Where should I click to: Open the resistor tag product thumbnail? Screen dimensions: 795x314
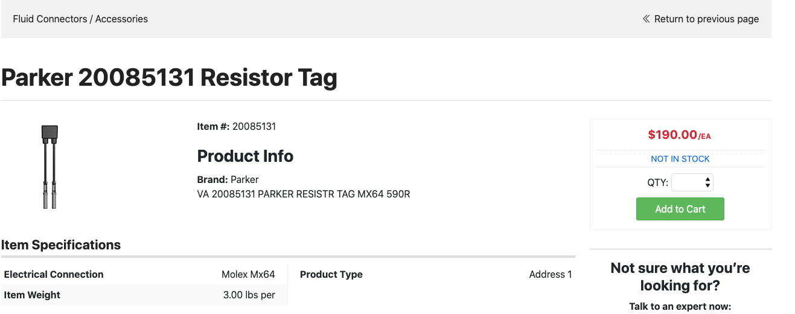point(49,167)
